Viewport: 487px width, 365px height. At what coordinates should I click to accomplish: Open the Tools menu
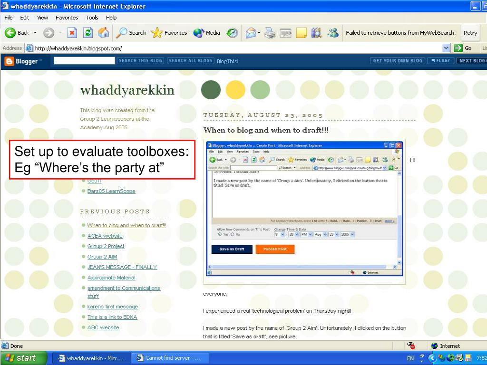pos(92,18)
